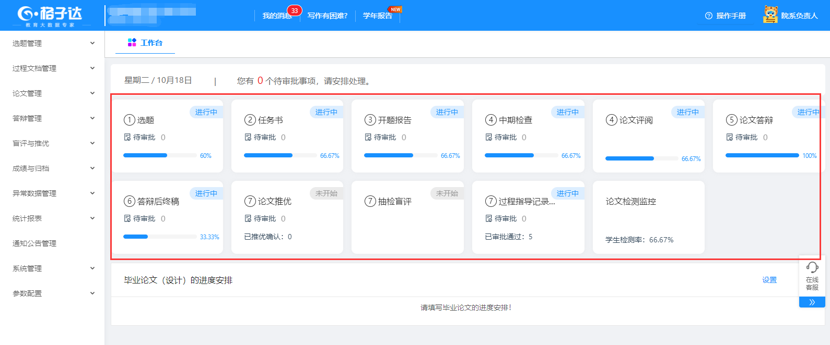Click the 33 message notification badge
This screenshot has width=830, height=345.
coord(295,10)
